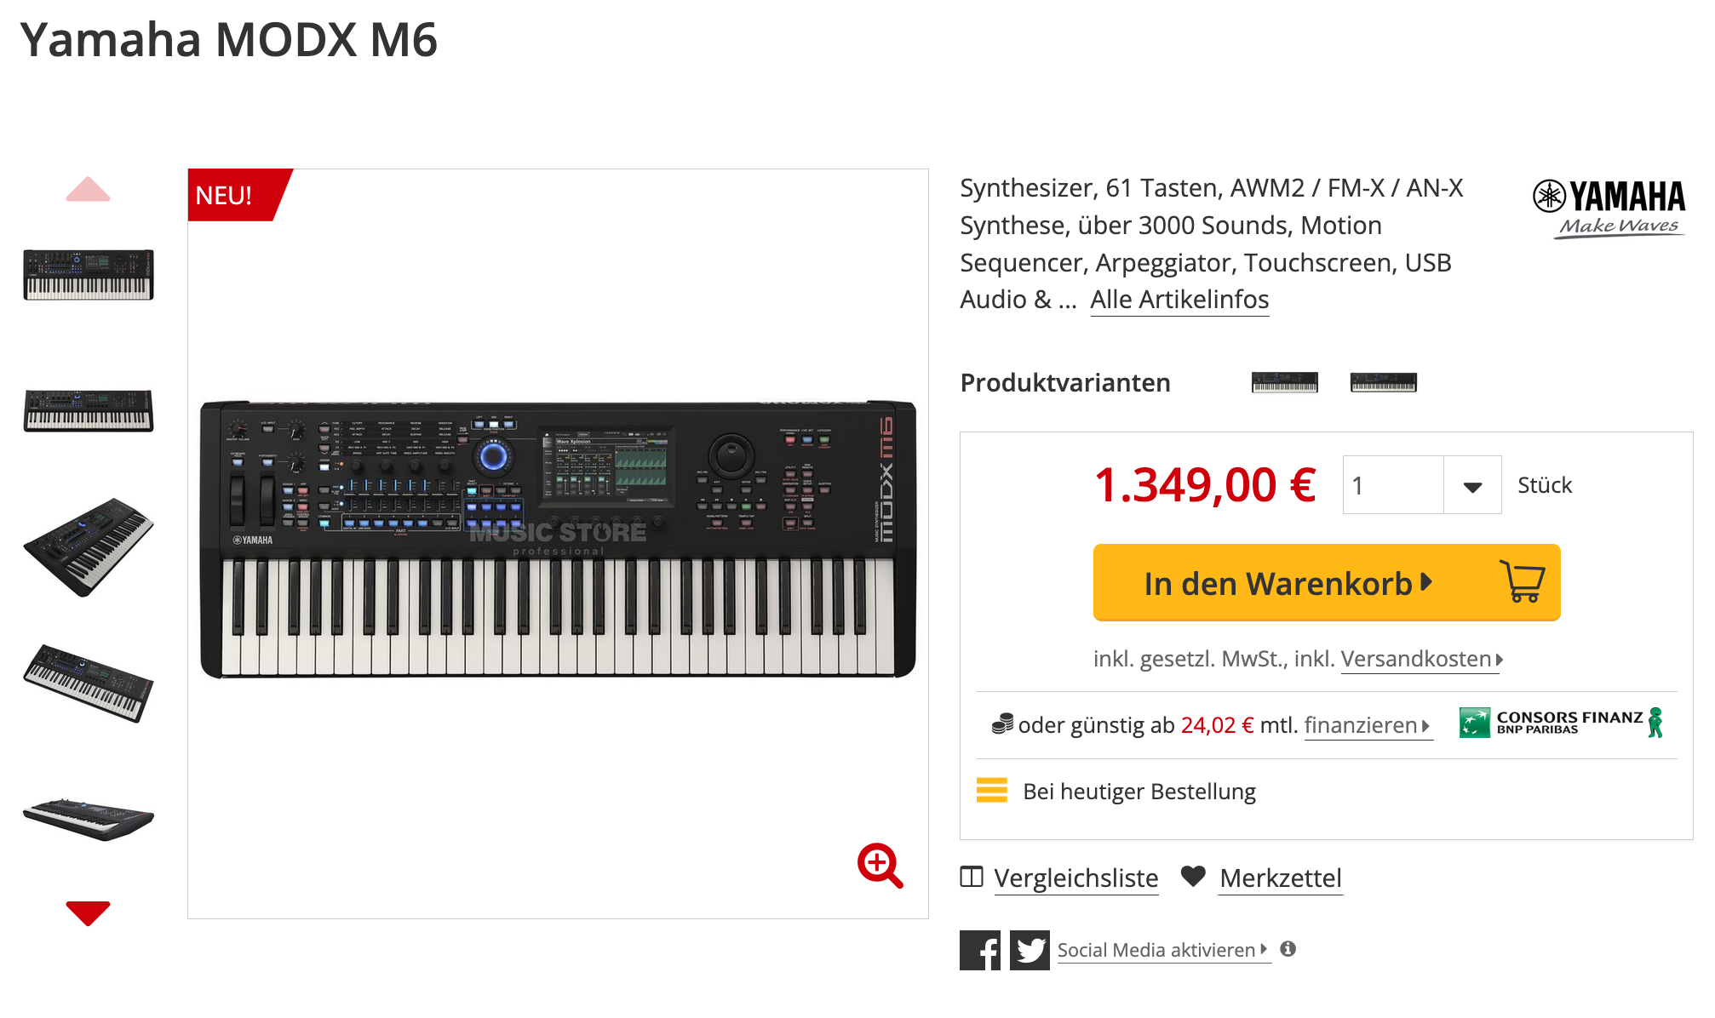The width and height of the screenshot is (1715, 1018).
Task: Share via the Twitter icon
Action: point(1030,950)
